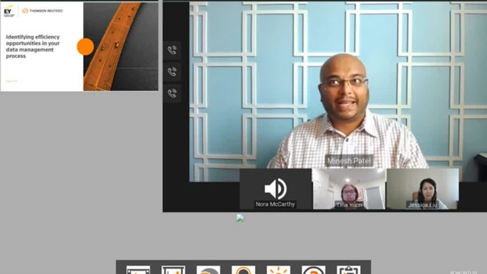Click the bottom phone call icon

coord(172,93)
